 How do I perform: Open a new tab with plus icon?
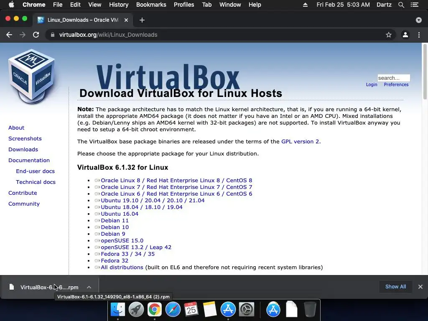[142, 20]
